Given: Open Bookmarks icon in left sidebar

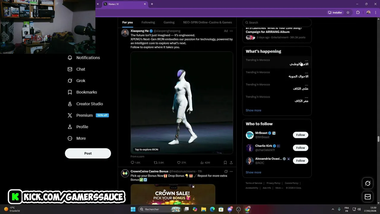Looking at the screenshot, I should point(70,92).
